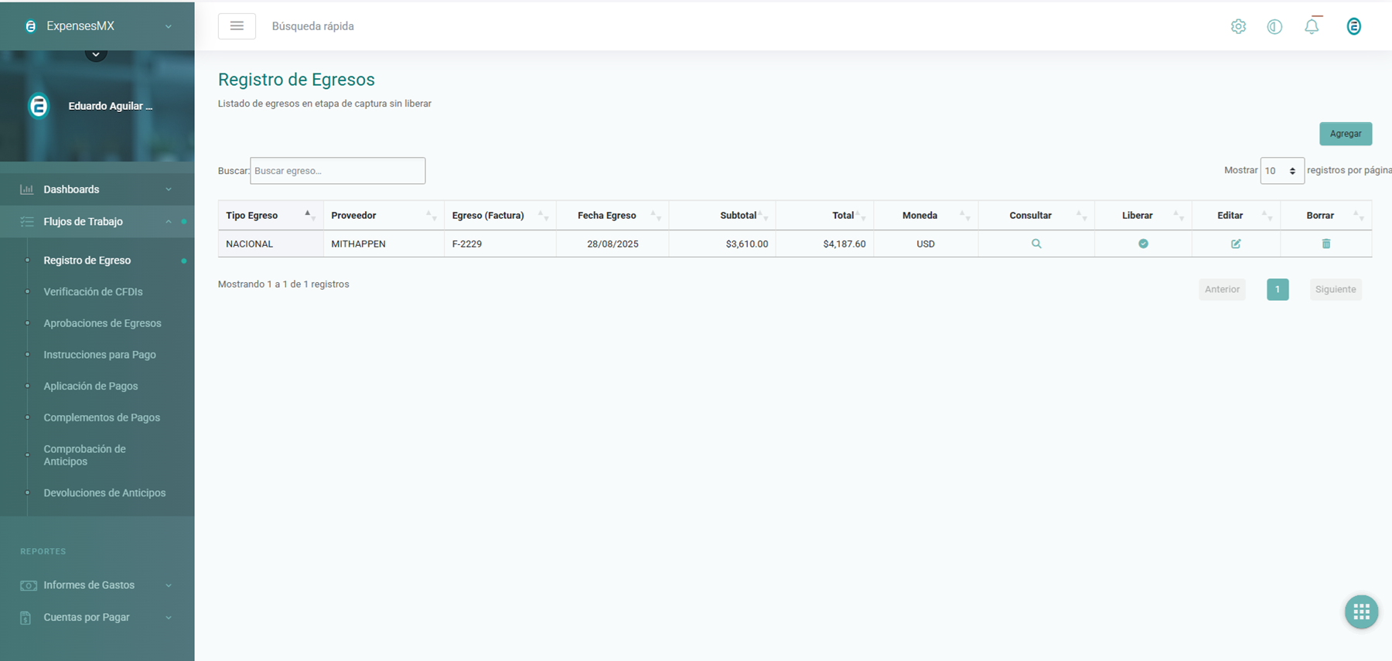Click the Buscar egreso search field
Viewport: 1392px width, 661px height.
337,171
